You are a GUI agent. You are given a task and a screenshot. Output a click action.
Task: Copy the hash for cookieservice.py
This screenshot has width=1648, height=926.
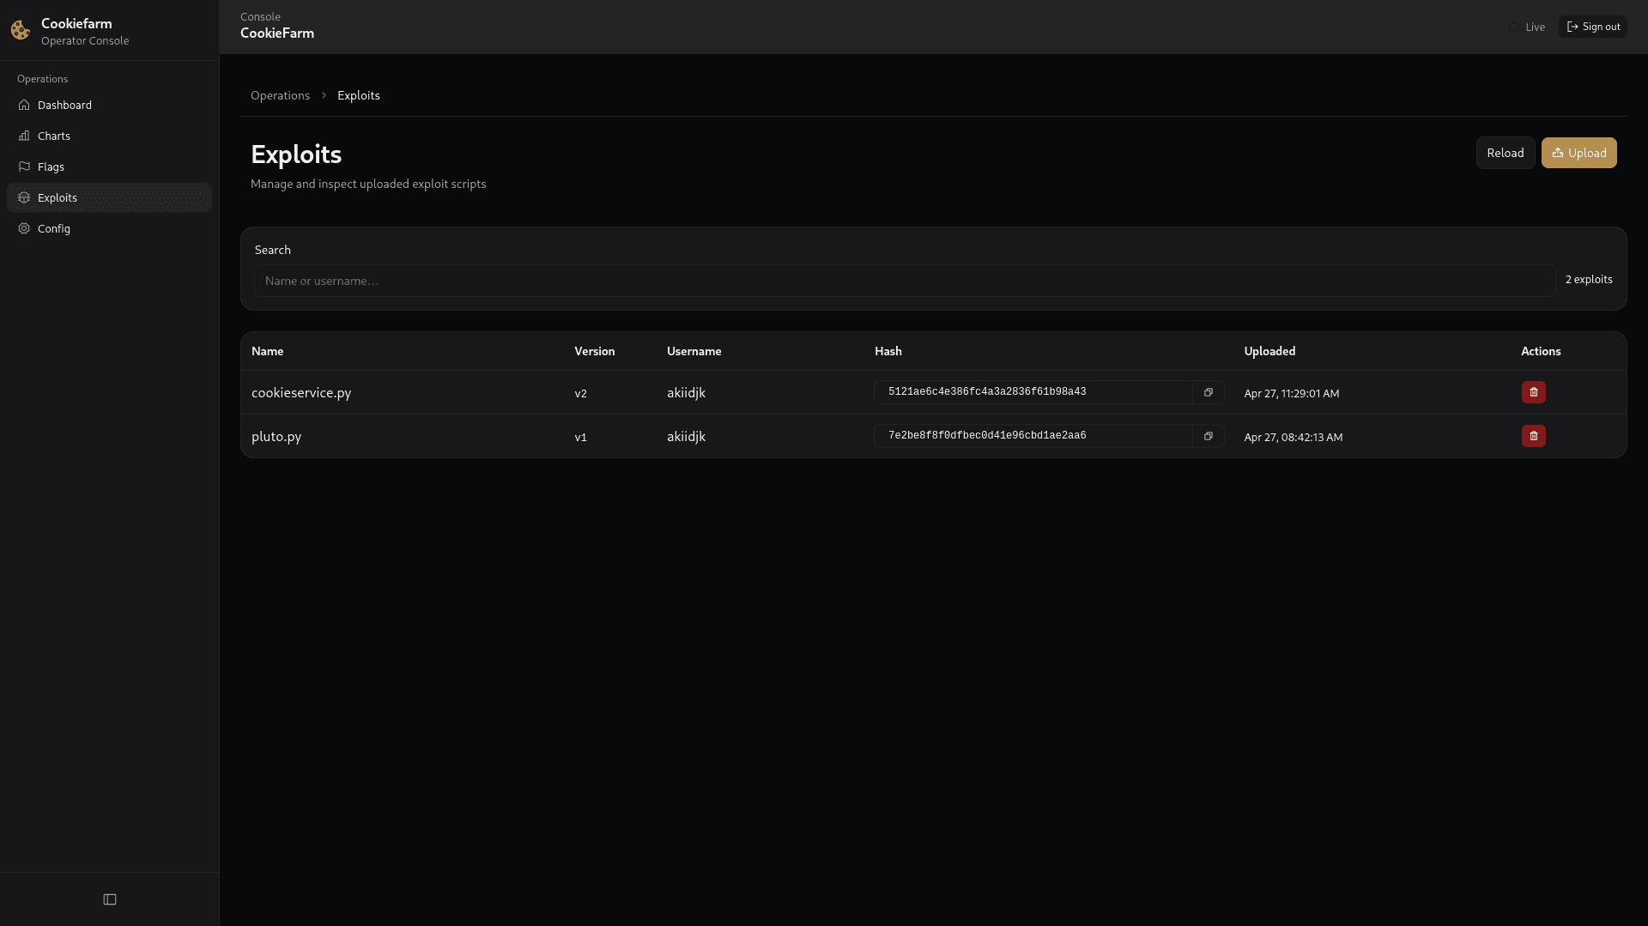coord(1208,392)
